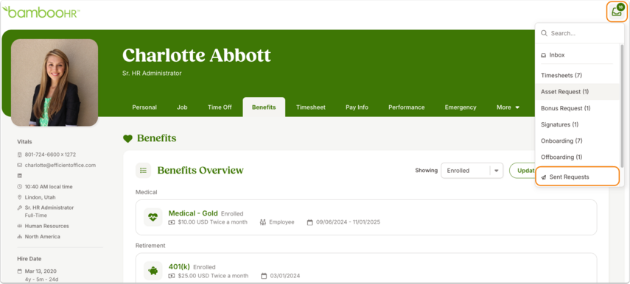Click the BambooHR logo
This screenshot has height=284, width=630.
41,12
